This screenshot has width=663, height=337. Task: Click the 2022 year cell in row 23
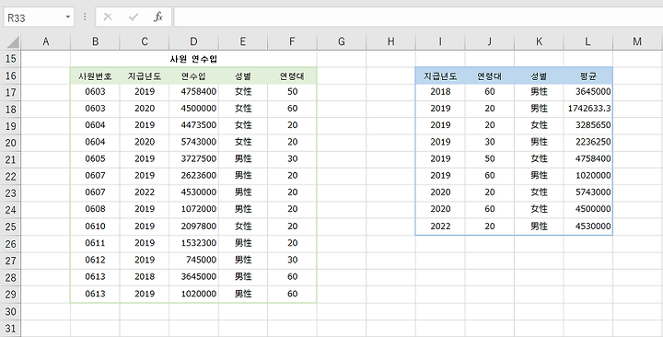pyautogui.click(x=145, y=192)
